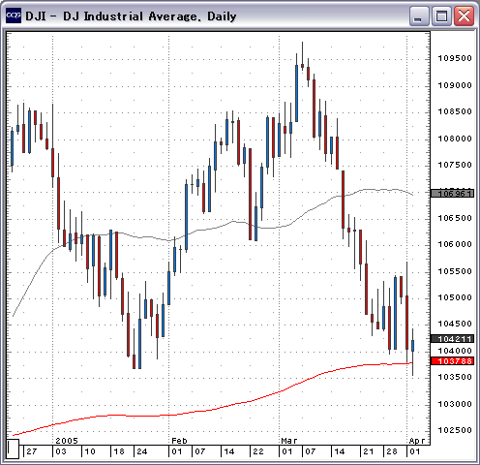
Task: Click the 01 date marker under Apr
Action: tap(415, 451)
